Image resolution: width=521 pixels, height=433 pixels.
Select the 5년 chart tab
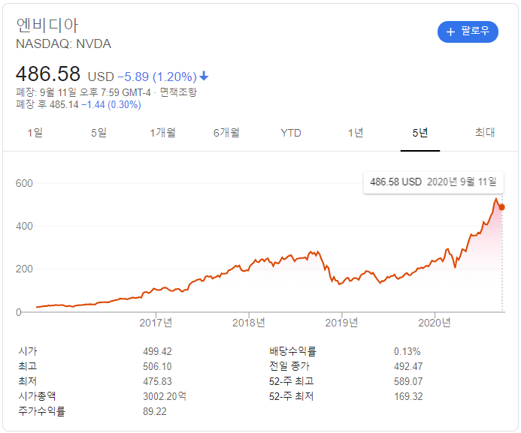(420, 133)
